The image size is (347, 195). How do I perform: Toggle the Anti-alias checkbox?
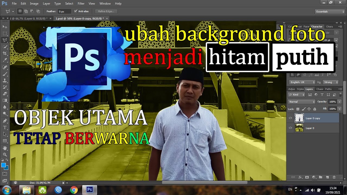pos(76,11)
